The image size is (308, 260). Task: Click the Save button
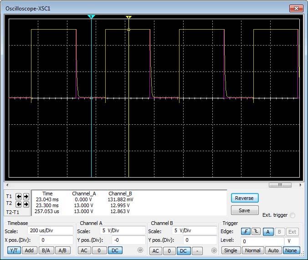point(244,210)
